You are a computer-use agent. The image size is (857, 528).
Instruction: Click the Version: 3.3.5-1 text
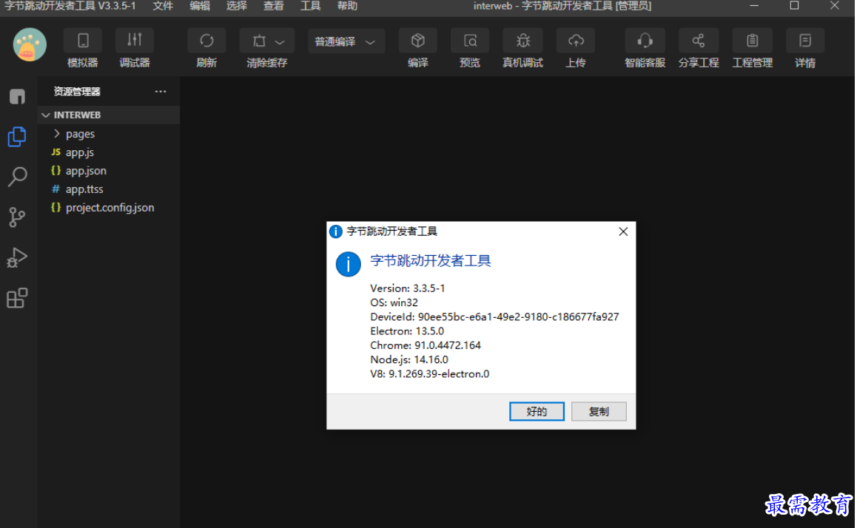tap(408, 288)
